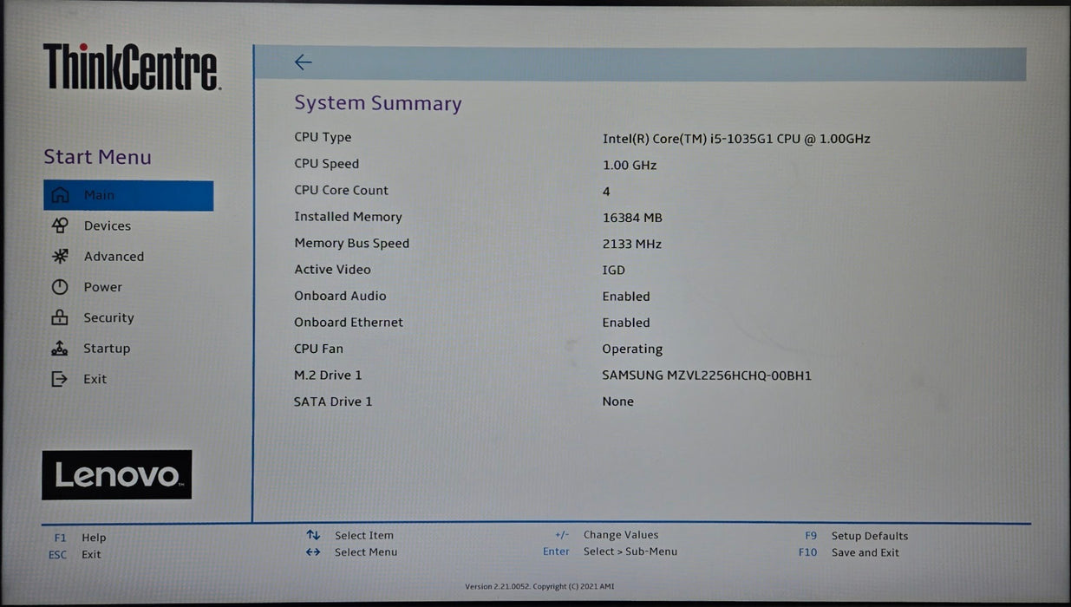
Task: Click the Startup boot icon
Action: (x=60, y=348)
